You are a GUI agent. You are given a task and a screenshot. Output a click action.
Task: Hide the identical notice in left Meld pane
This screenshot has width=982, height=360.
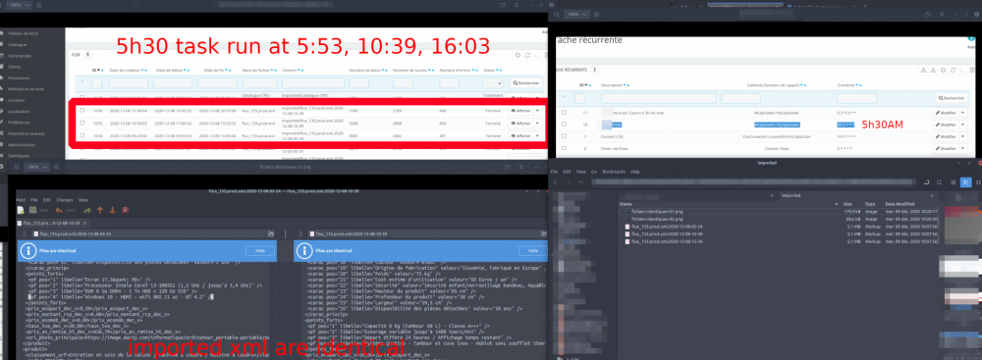(260, 251)
